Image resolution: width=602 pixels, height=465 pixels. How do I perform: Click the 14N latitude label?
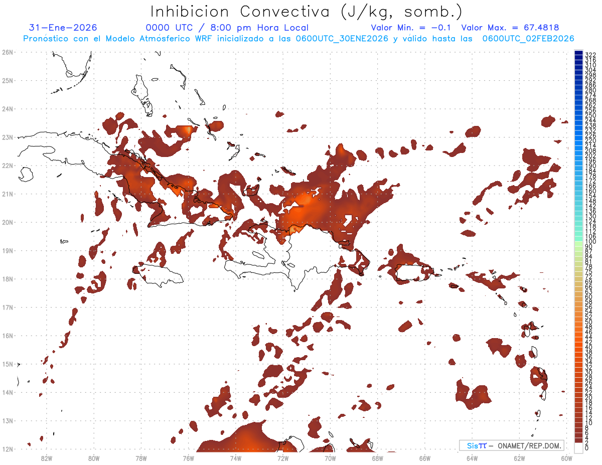(x=8, y=392)
